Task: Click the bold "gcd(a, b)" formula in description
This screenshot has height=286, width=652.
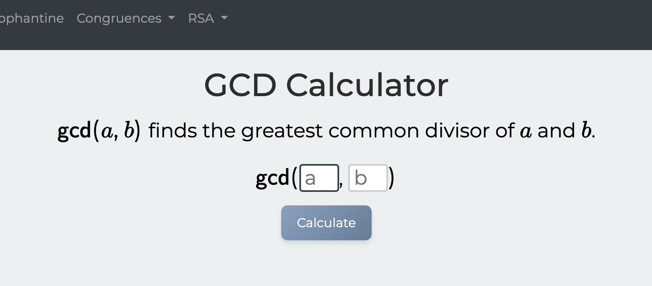Action: pos(99,131)
